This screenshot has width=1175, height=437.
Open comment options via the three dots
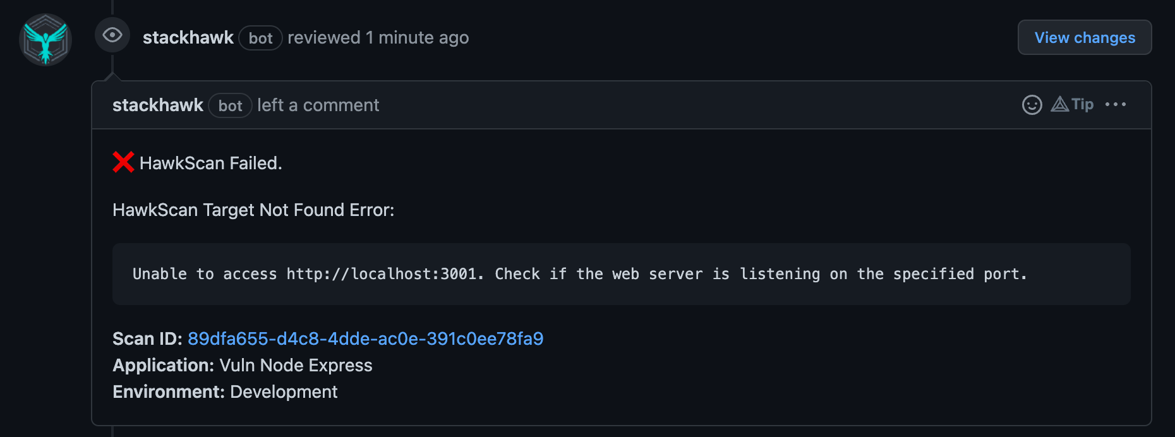point(1116,105)
